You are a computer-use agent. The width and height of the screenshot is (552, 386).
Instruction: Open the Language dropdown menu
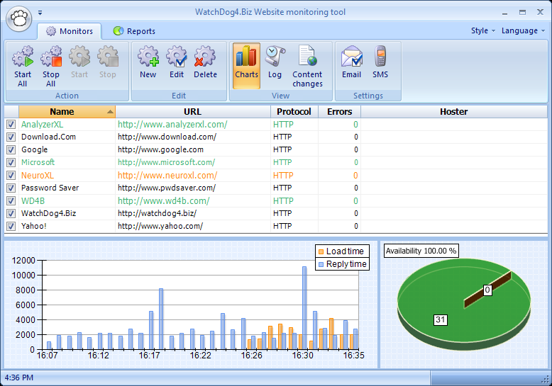click(523, 30)
